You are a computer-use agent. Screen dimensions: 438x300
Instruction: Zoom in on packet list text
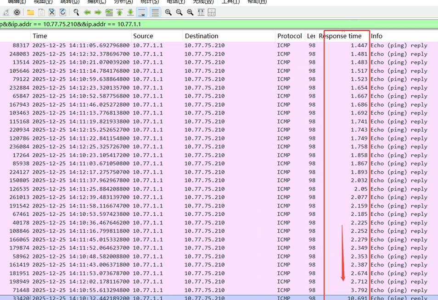[168, 12]
